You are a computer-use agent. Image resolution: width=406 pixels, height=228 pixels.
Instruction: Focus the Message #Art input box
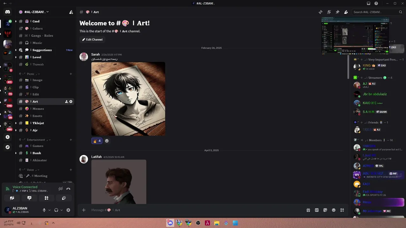pos(197,210)
